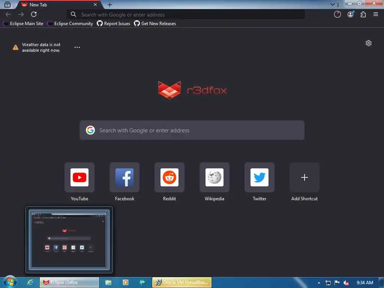This screenshot has width=384, height=288.
Task: Open Windows Explorer folder taskbar icon
Action: click(108, 282)
